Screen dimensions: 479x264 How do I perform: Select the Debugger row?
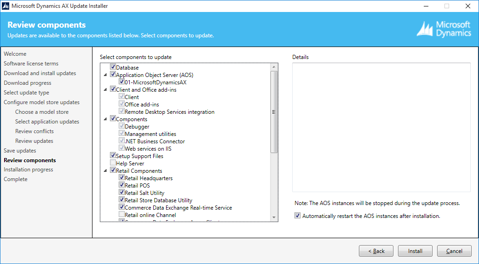click(x=137, y=126)
